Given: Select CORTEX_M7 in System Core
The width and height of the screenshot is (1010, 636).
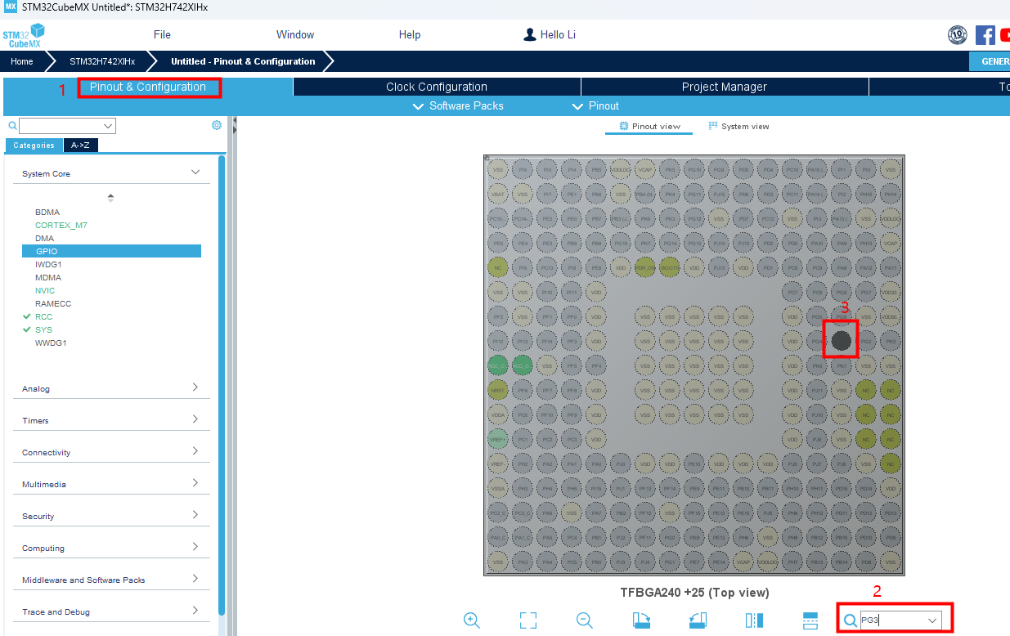Looking at the screenshot, I should coord(61,225).
